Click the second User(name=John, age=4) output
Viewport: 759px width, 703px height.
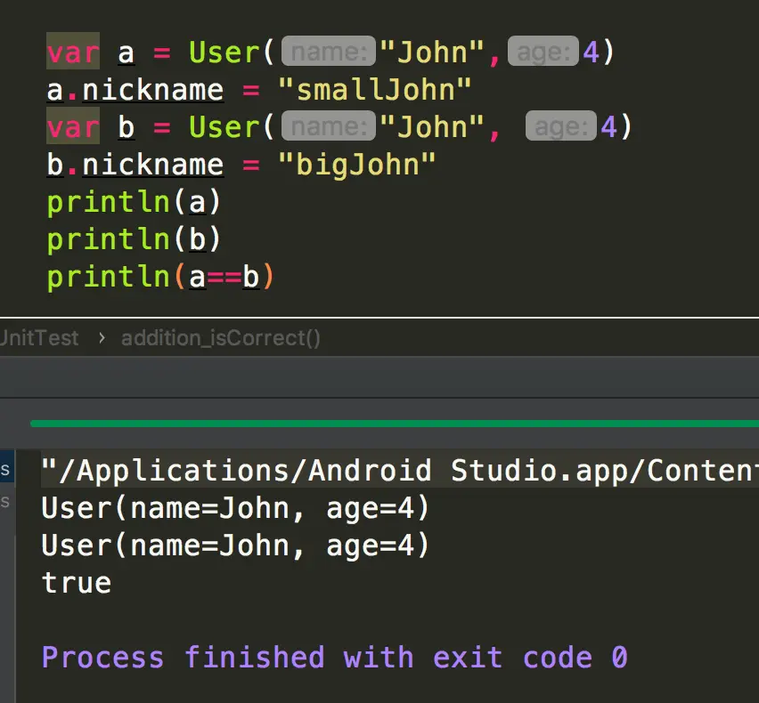coord(235,545)
